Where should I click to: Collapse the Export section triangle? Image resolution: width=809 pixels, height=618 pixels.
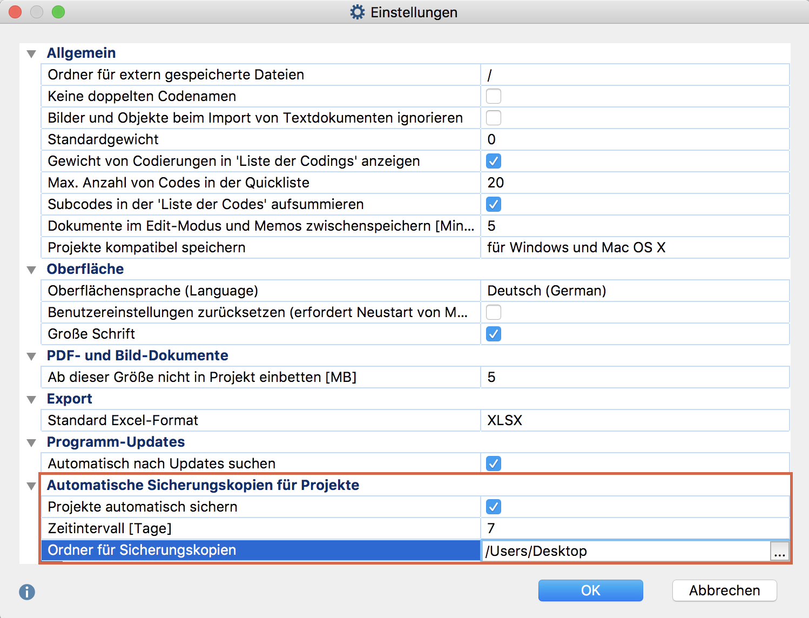[31, 400]
